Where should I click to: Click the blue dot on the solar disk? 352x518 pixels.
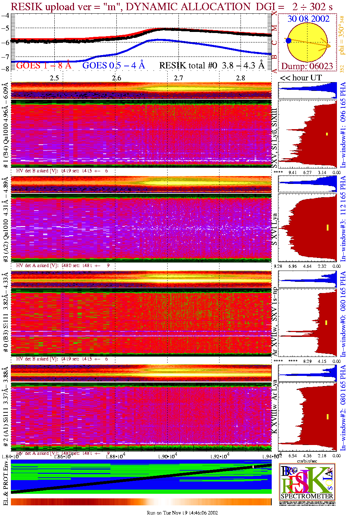(x=289, y=41)
